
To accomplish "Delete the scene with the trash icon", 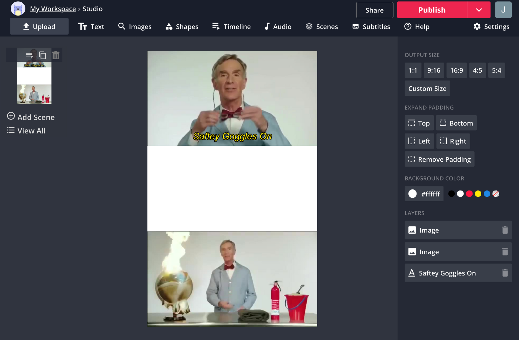I will [56, 55].
